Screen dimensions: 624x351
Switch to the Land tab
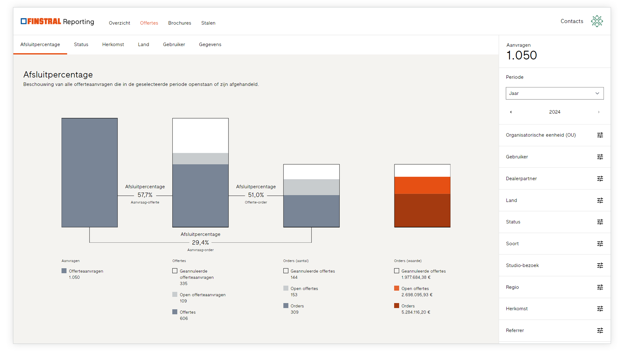click(x=143, y=45)
